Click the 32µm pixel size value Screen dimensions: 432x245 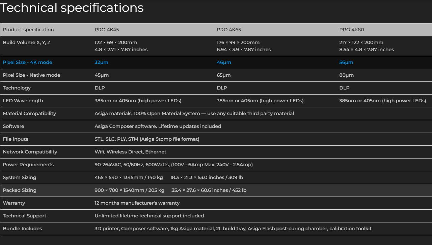101,62
